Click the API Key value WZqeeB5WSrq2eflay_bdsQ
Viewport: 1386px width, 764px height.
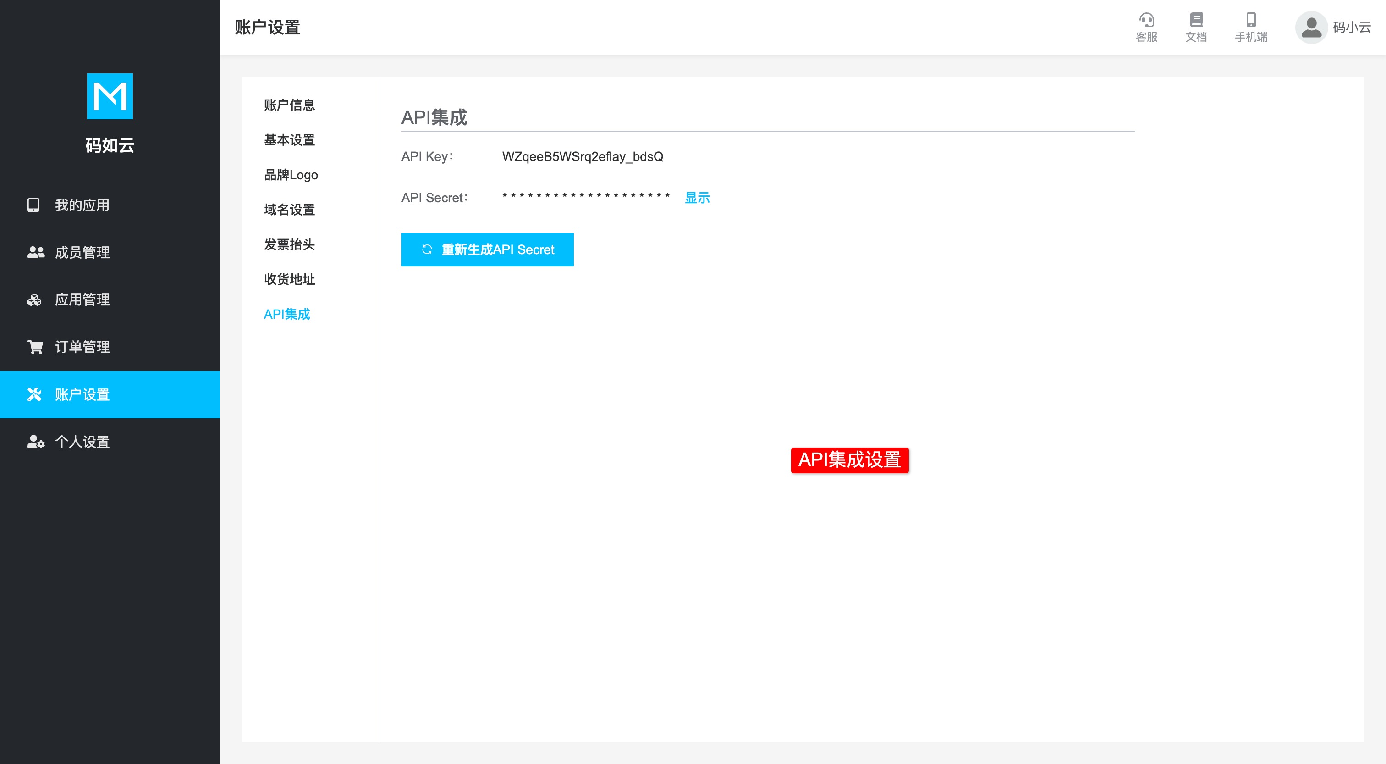(583, 157)
